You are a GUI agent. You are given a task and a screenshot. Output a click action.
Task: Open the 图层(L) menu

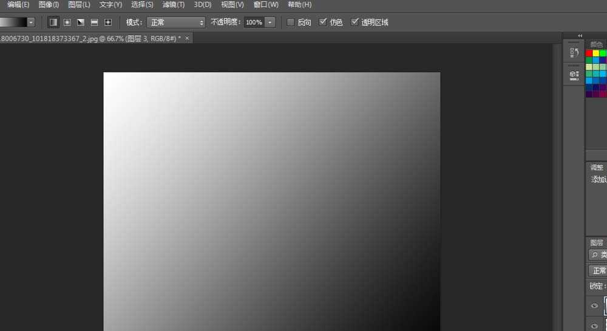tap(79, 5)
